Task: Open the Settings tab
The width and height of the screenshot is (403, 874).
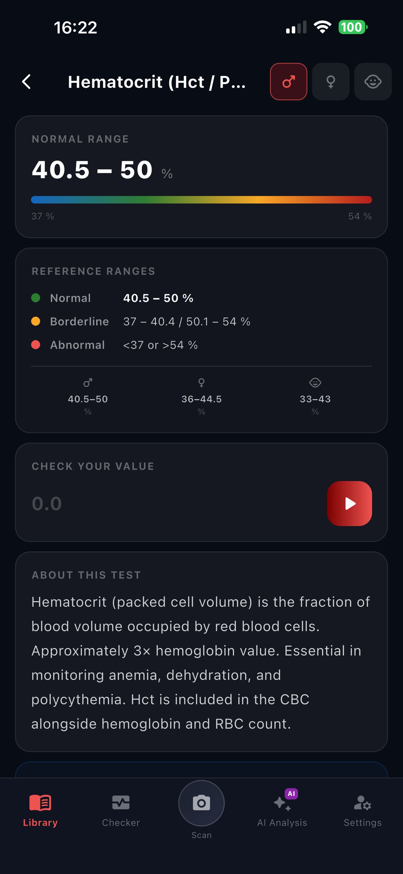Action: pyautogui.click(x=363, y=810)
